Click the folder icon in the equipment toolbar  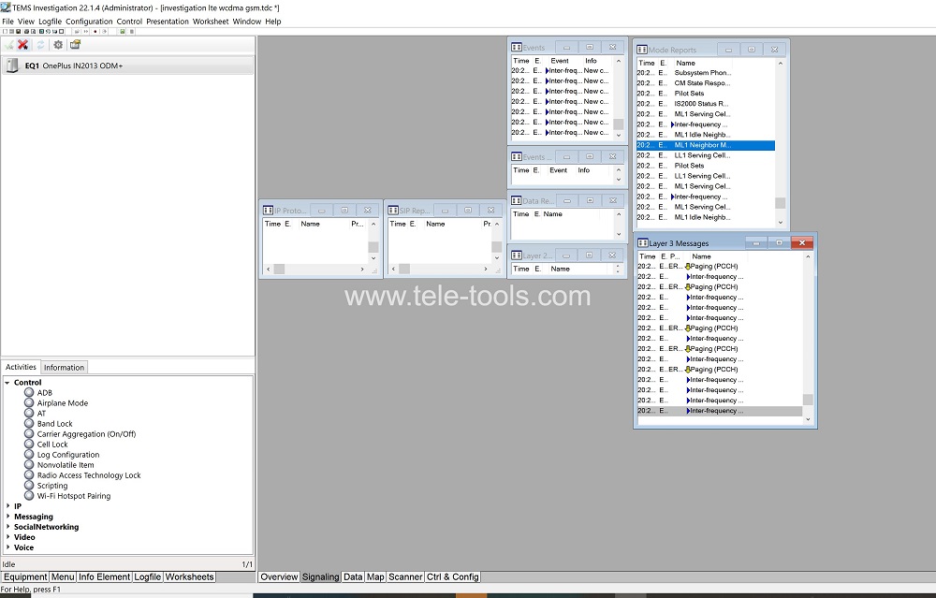point(75,44)
